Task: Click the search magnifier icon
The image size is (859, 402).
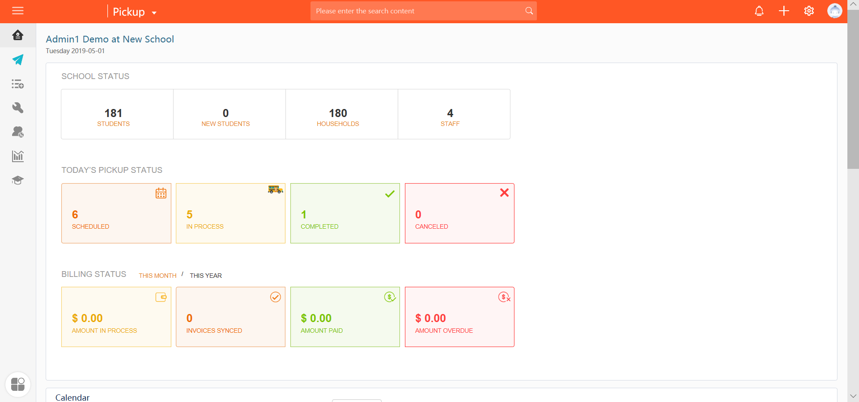Action: 529,11
